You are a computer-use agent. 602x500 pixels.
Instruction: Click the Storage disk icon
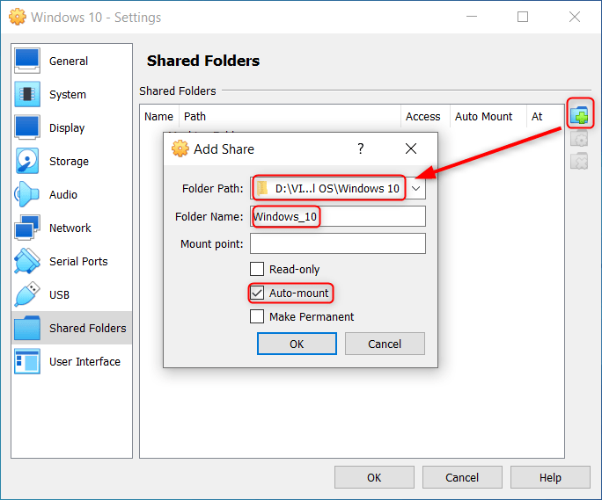tap(27, 161)
